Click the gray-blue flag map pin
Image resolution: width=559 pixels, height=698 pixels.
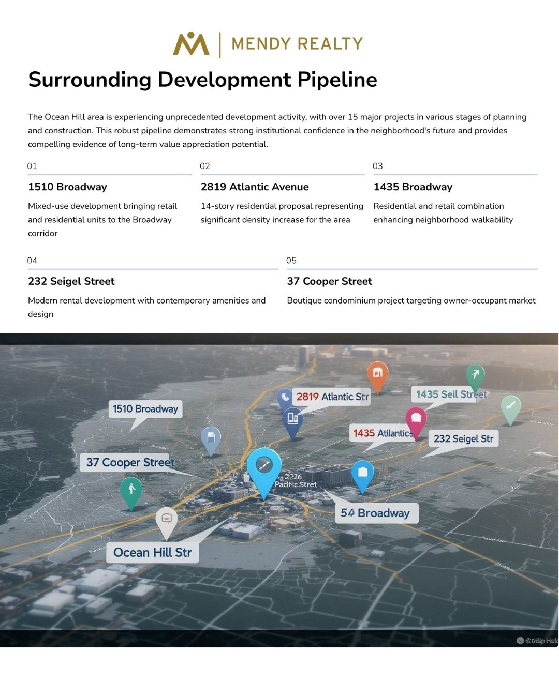[x=211, y=437]
